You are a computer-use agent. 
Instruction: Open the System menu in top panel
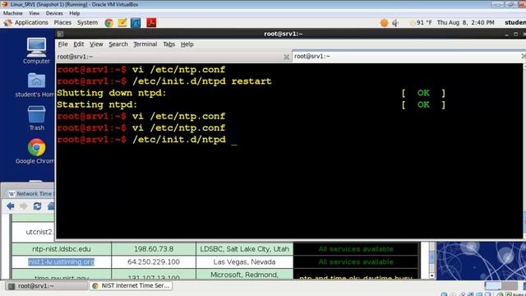click(x=87, y=22)
